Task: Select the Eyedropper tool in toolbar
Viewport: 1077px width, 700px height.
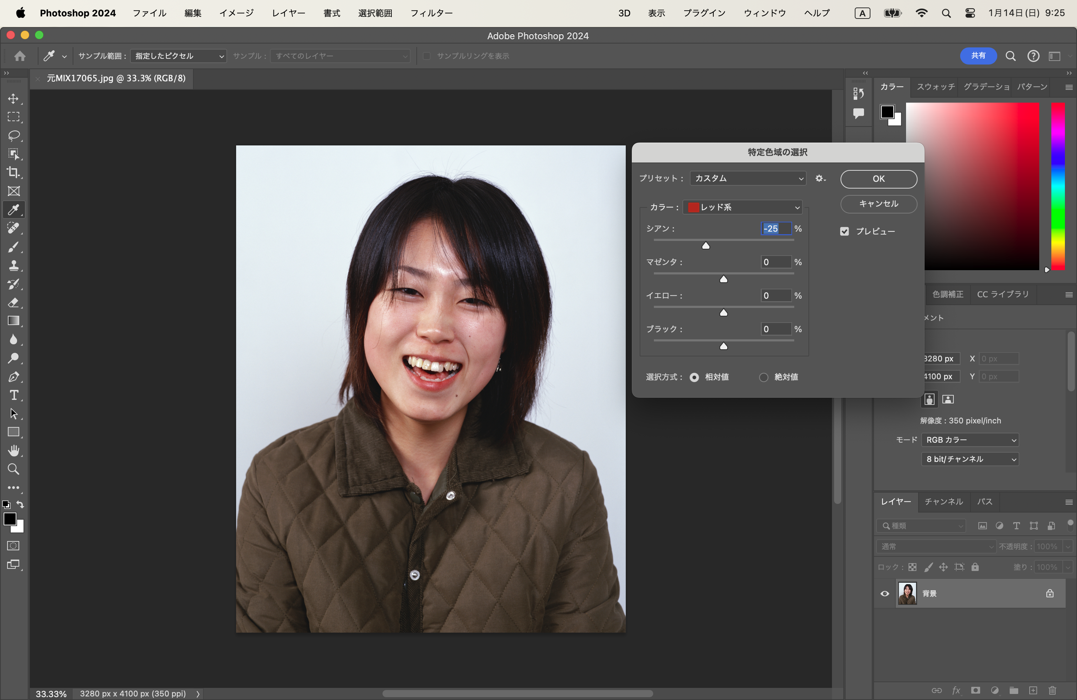Action: 14,210
